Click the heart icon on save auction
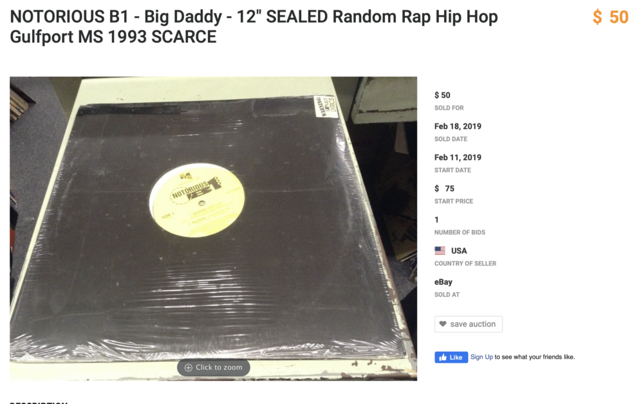 click(443, 324)
